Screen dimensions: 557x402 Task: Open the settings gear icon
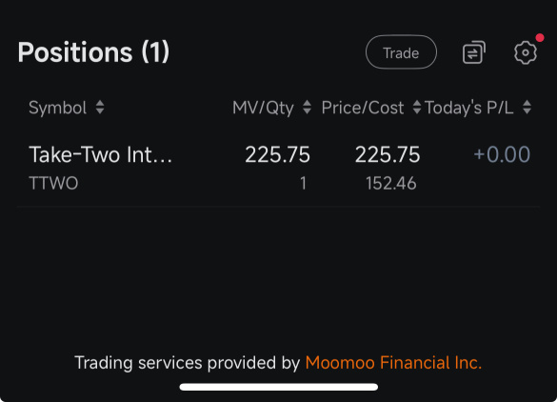pyautogui.click(x=526, y=52)
